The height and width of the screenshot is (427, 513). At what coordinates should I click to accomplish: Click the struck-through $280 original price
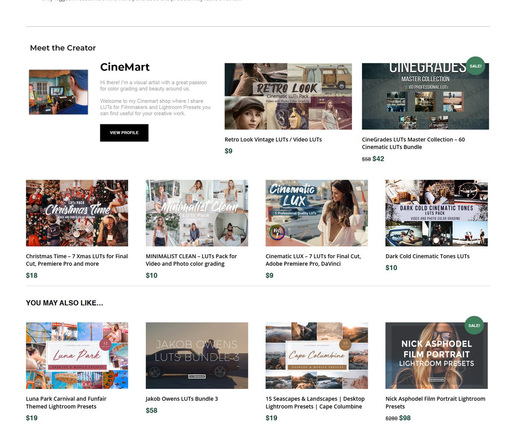coord(392,418)
